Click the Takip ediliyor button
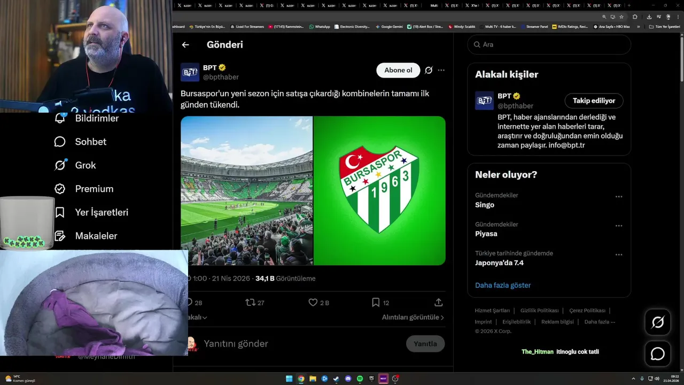Screen dimensions: 684x385 pos(594,101)
